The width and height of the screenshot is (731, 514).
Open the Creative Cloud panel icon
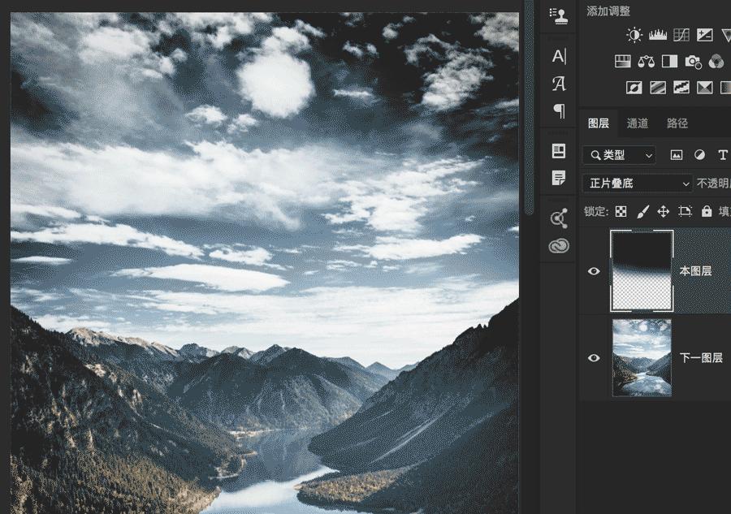click(x=559, y=245)
